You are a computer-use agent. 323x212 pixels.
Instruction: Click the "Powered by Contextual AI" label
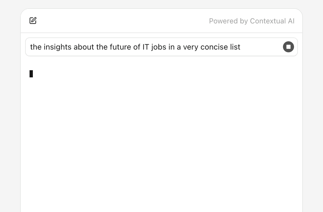pyautogui.click(x=251, y=21)
